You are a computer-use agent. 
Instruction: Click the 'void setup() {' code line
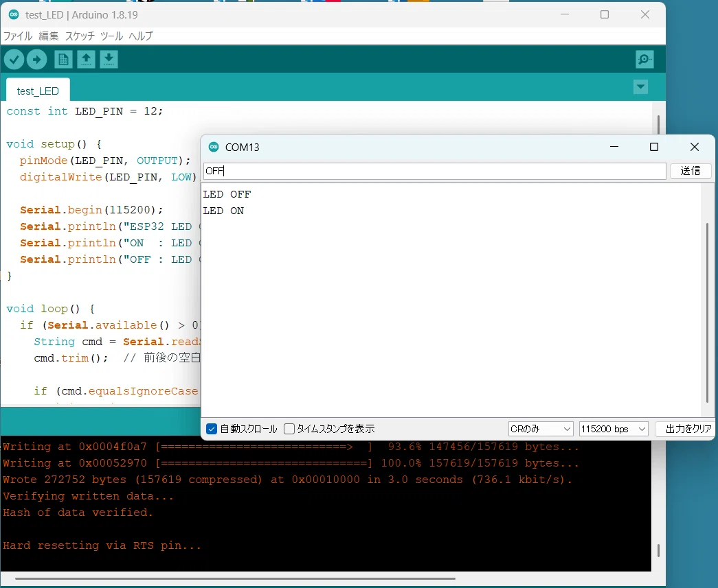point(54,144)
